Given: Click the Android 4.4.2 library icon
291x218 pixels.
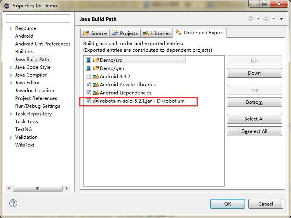Looking at the screenshot, I should coord(96,76).
